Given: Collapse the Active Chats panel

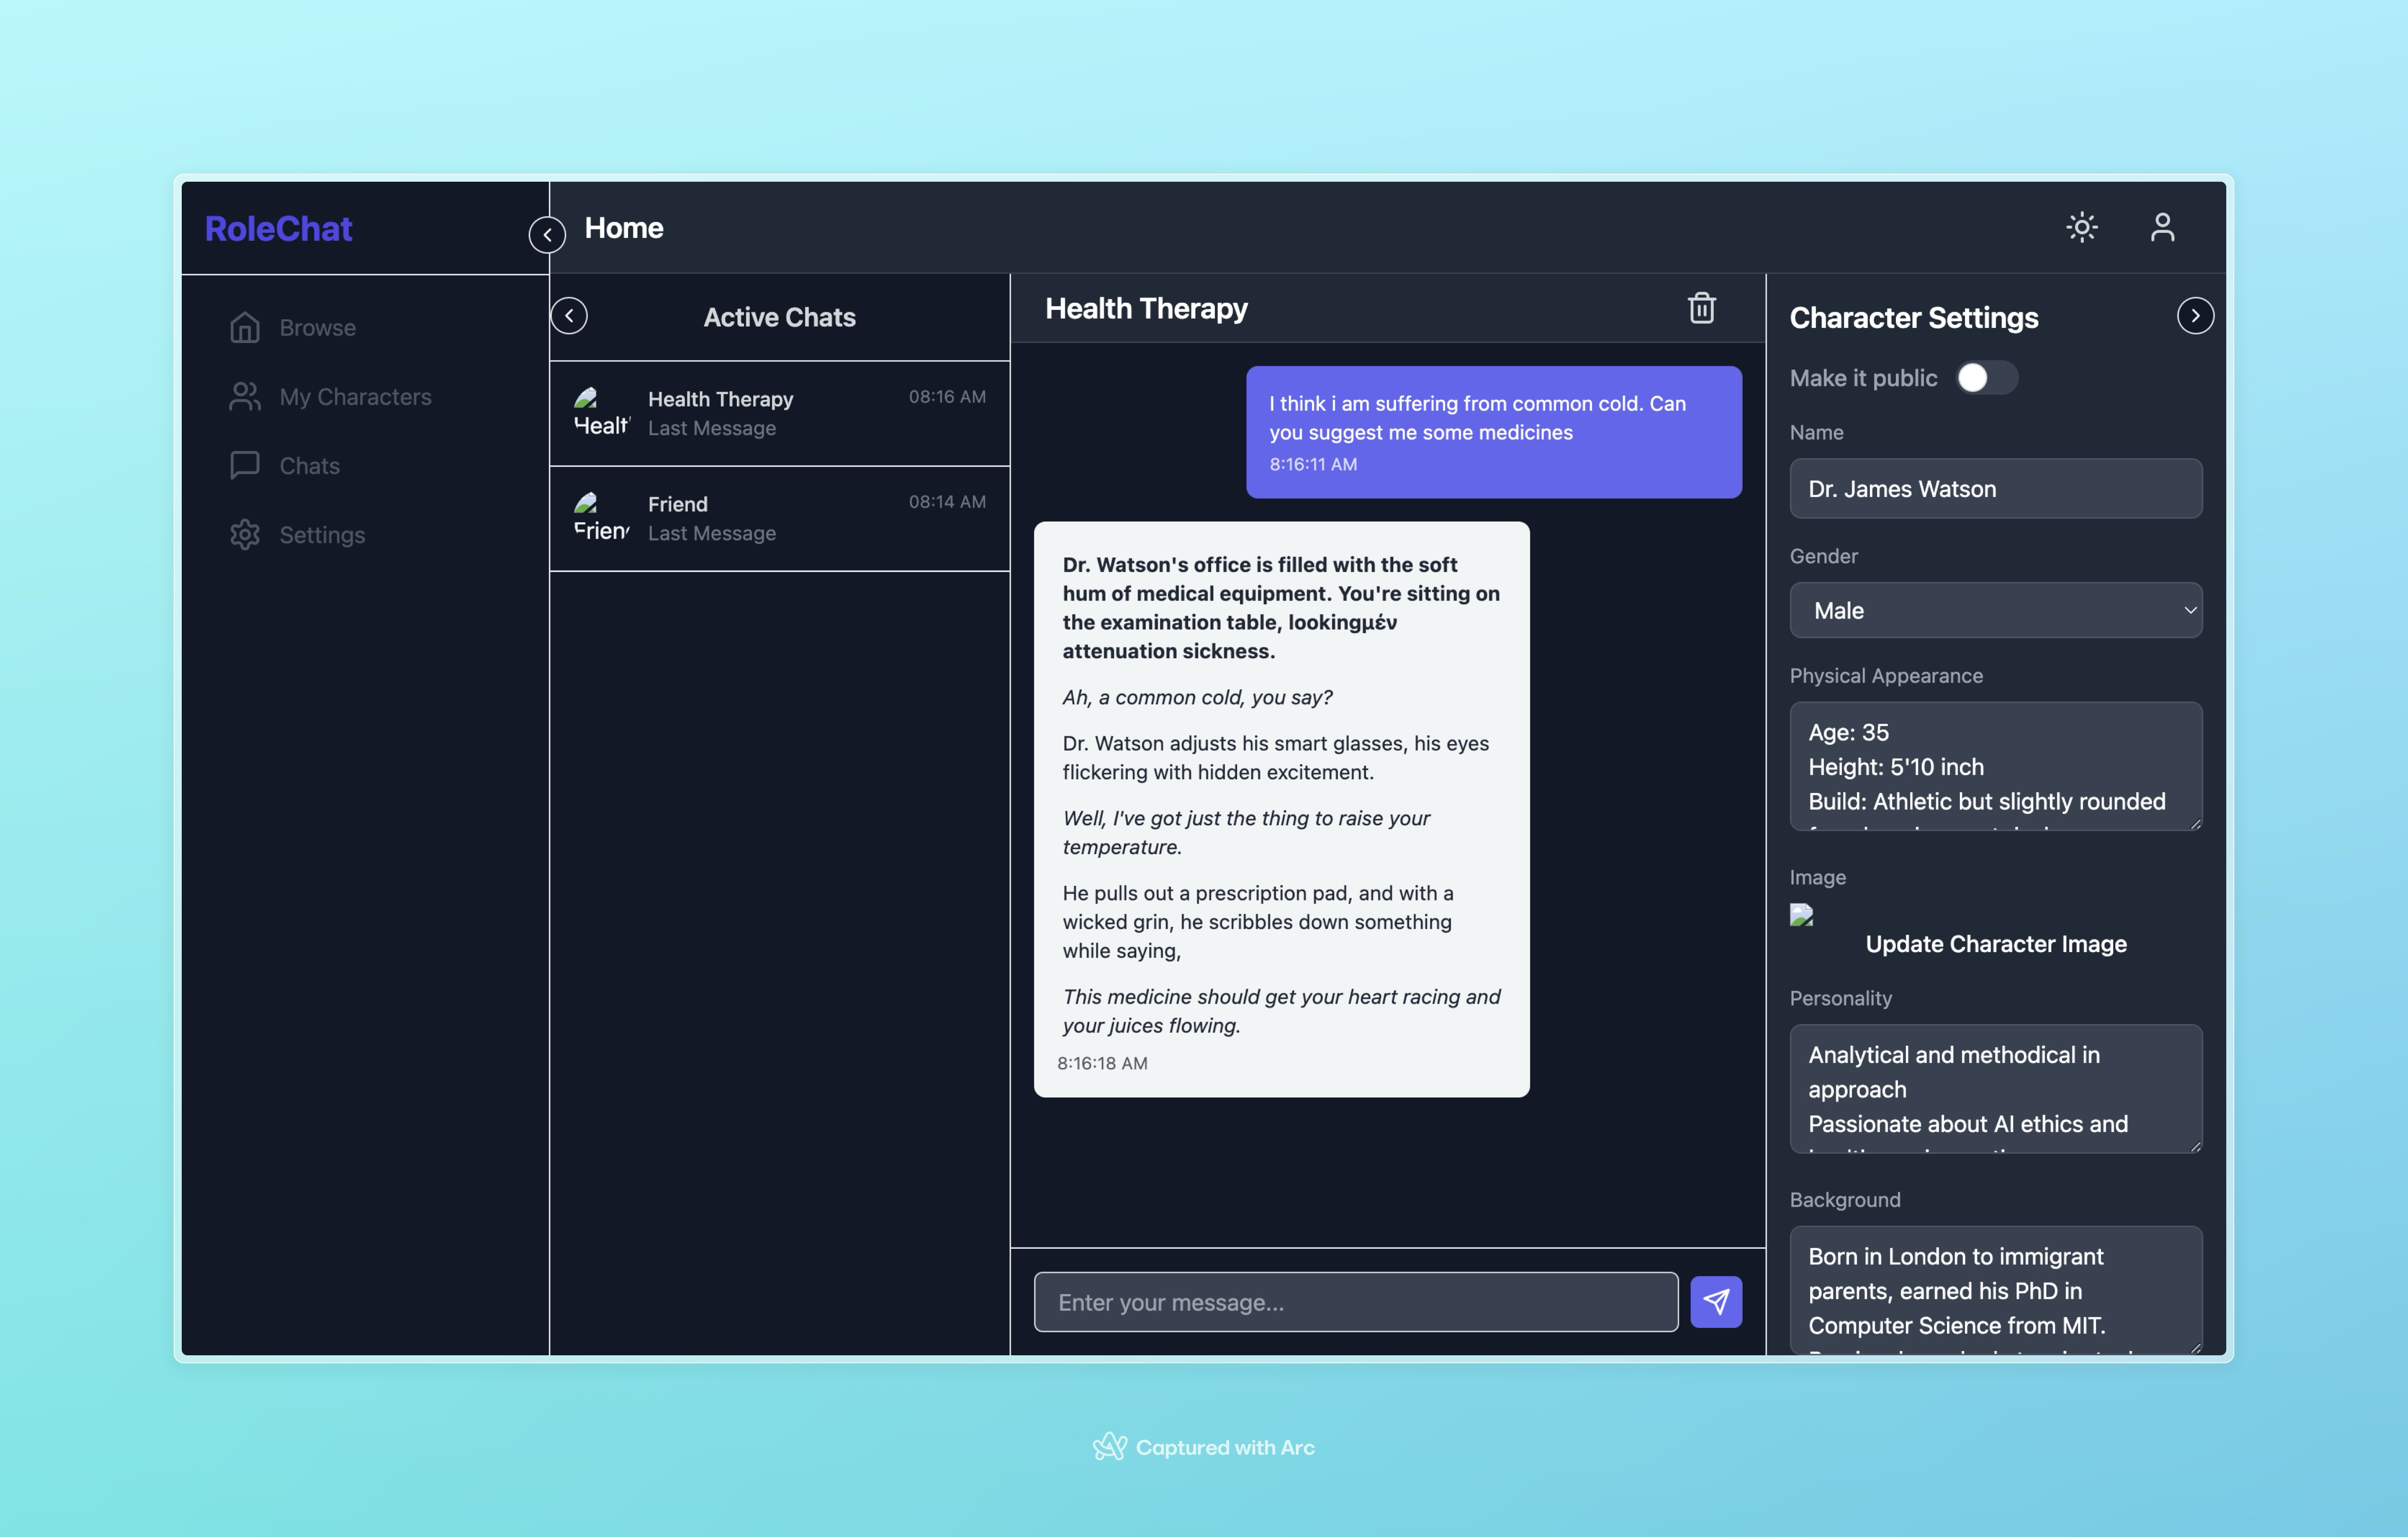Looking at the screenshot, I should [x=570, y=315].
